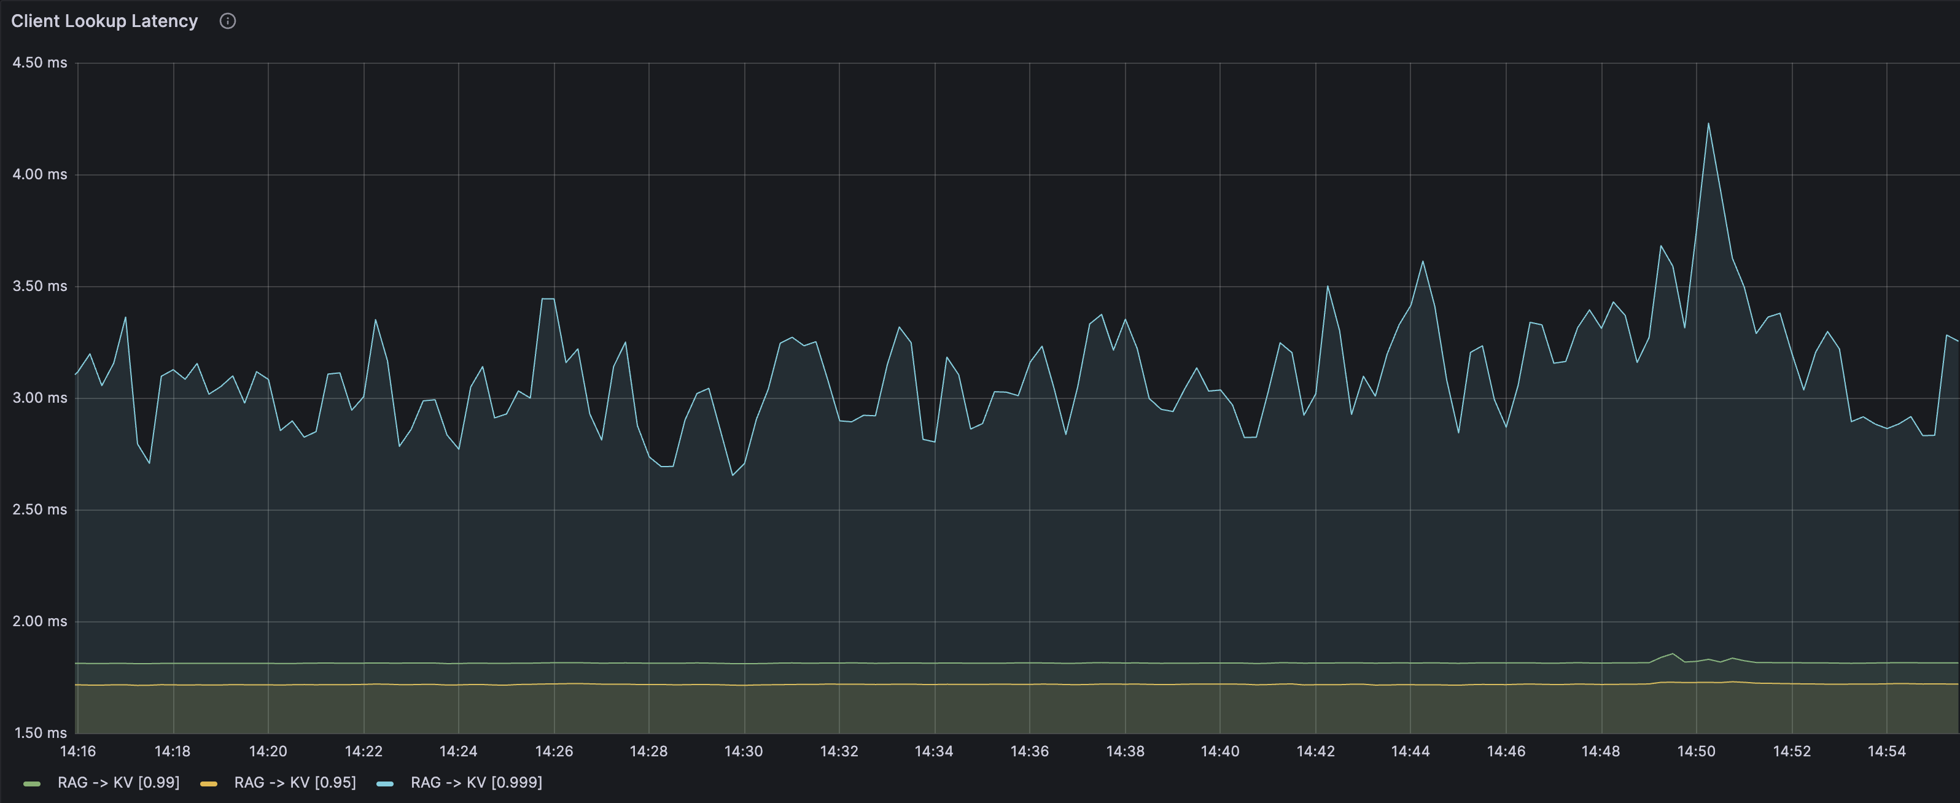Click the lowest blue dip just before 14:30

(733, 475)
